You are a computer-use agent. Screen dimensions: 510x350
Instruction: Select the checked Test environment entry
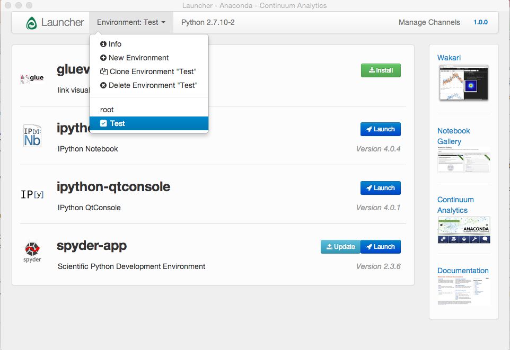click(x=149, y=123)
